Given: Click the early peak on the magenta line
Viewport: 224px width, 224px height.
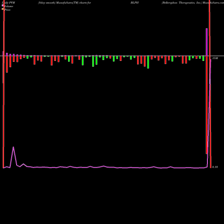Looking at the screenshot, I should (x=13, y=147).
